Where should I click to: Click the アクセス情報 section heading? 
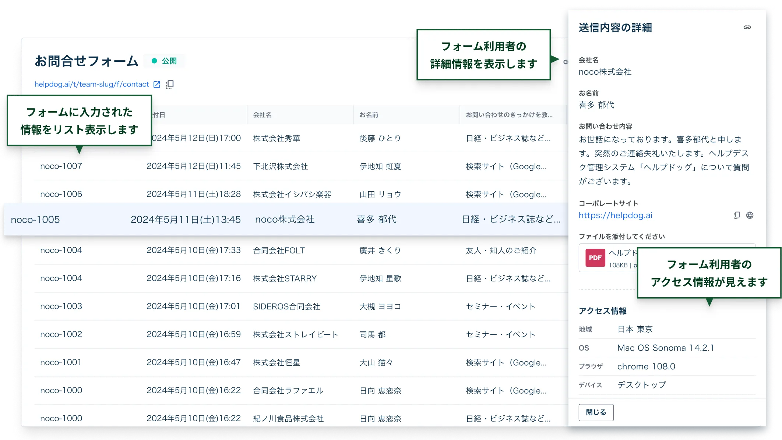click(603, 311)
